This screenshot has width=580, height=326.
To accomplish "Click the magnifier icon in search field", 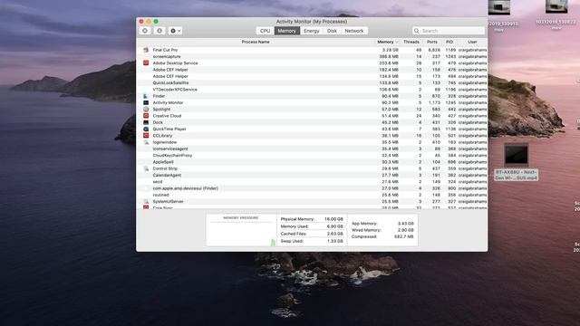I will pyautogui.click(x=417, y=31).
